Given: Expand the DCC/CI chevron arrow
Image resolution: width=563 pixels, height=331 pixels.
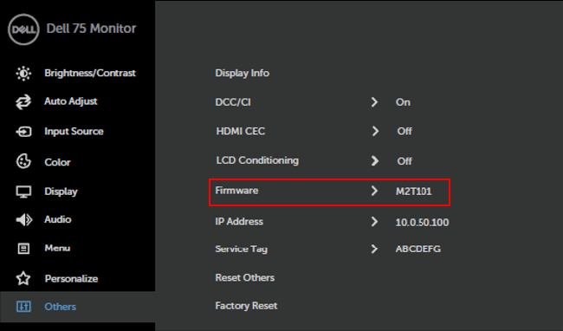Looking at the screenshot, I should 374,102.
